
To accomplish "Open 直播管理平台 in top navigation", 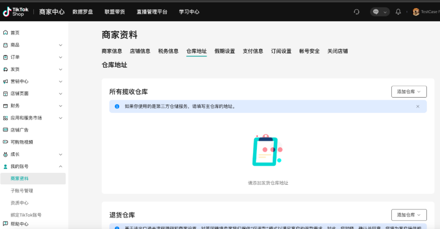I will (x=152, y=12).
